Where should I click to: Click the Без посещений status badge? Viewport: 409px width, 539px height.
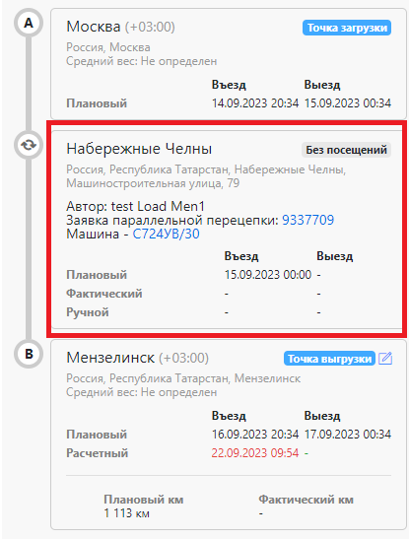click(347, 150)
